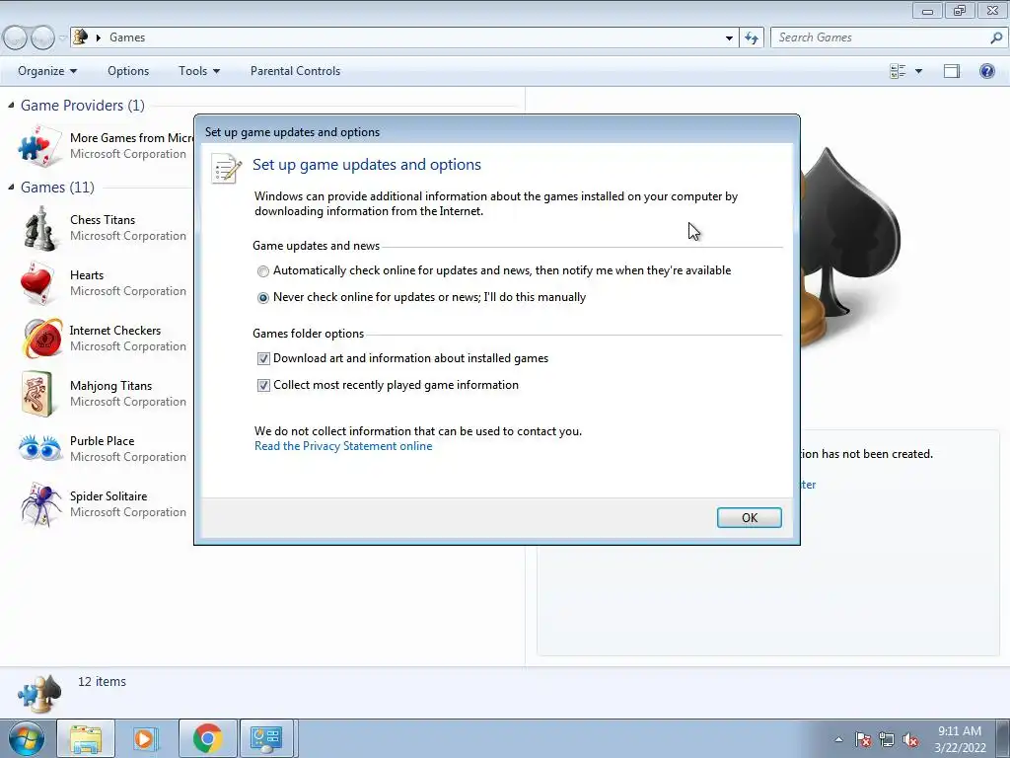Image resolution: width=1010 pixels, height=758 pixels.
Task: Click the 12 items status text
Action: 102,681
